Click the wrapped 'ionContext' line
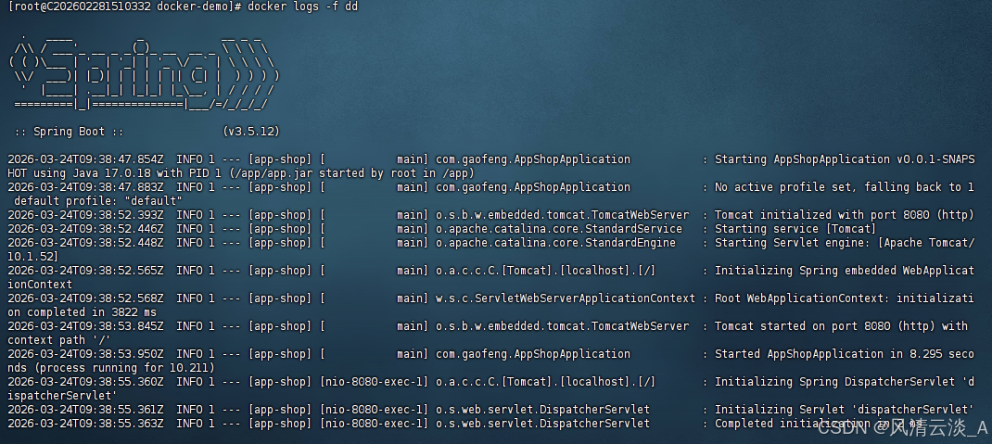Viewport: 992px width, 444px height. click(40, 285)
